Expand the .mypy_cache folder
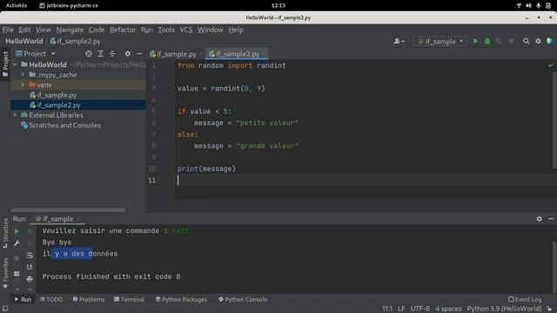This screenshot has height=313, width=557. coord(23,75)
